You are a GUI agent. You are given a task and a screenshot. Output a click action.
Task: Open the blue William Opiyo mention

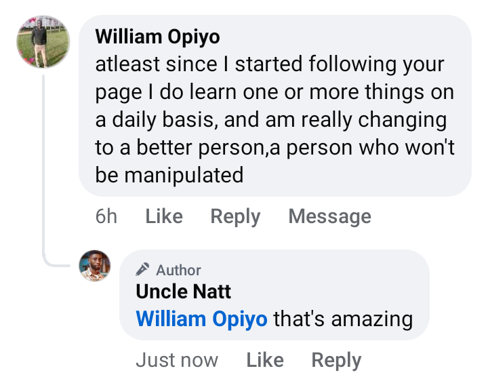click(201, 319)
